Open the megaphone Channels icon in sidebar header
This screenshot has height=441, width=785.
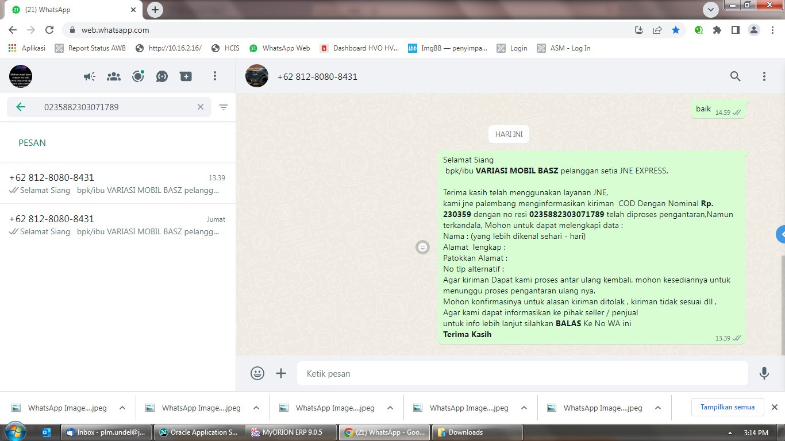coord(90,76)
